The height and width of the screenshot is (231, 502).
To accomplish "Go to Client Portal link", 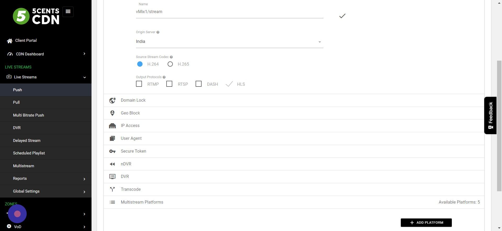I will point(26,41).
